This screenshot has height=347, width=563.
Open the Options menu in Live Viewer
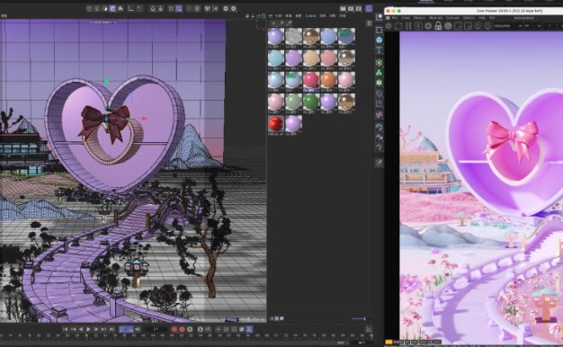469,18
